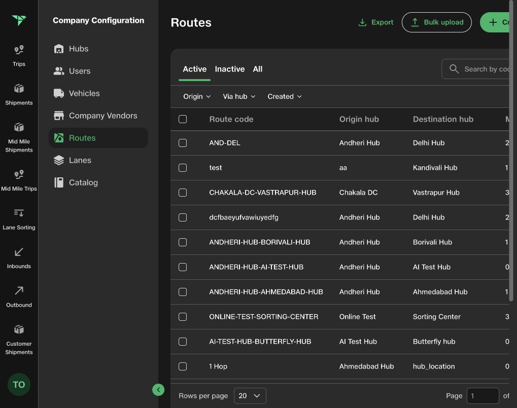Open Shipments in the left rail
Screen dimensions: 517x408
coord(19,95)
